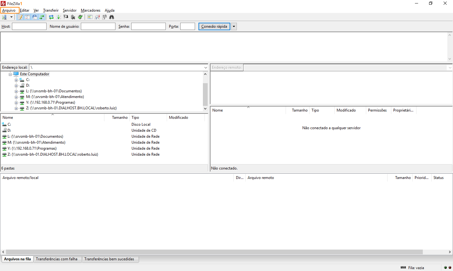Open the quick connect history dropdown
This screenshot has width=453, height=271.
[234, 26]
